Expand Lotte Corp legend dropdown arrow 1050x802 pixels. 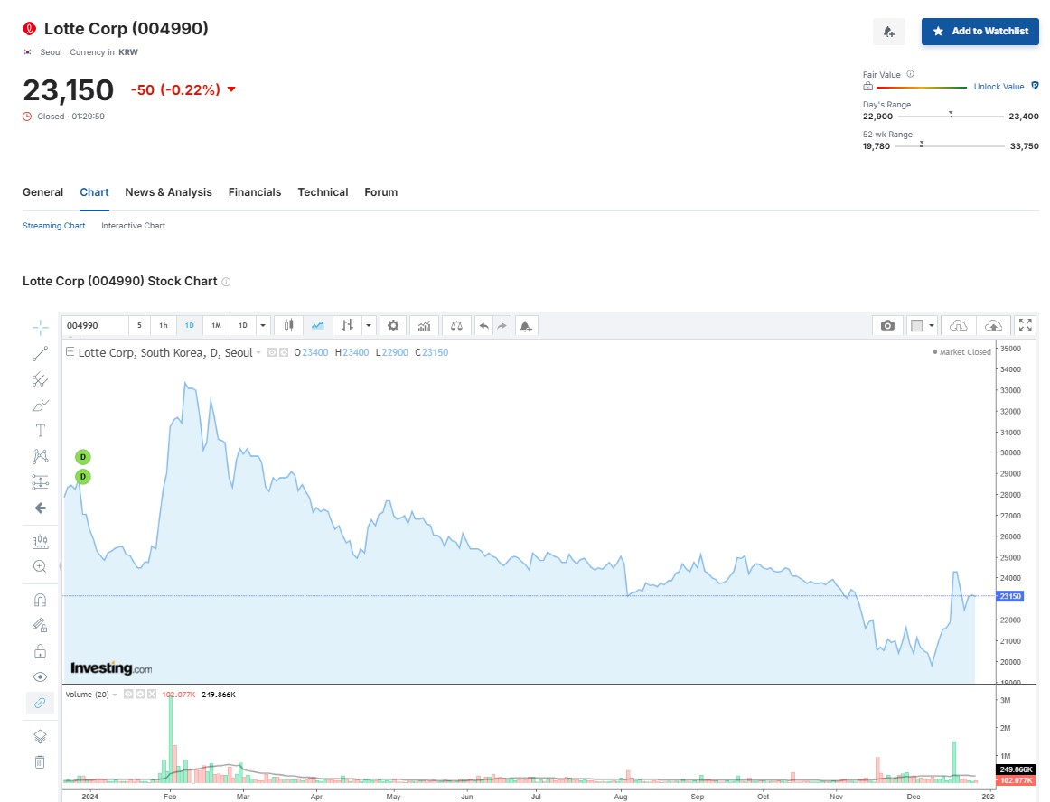(x=258, y=353)
